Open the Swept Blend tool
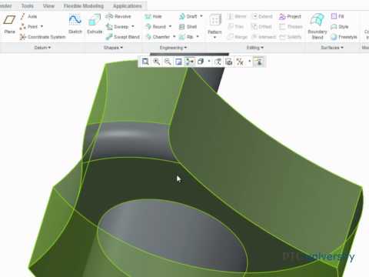This screenshot has height=277, width=369. [x=123, y=37]
